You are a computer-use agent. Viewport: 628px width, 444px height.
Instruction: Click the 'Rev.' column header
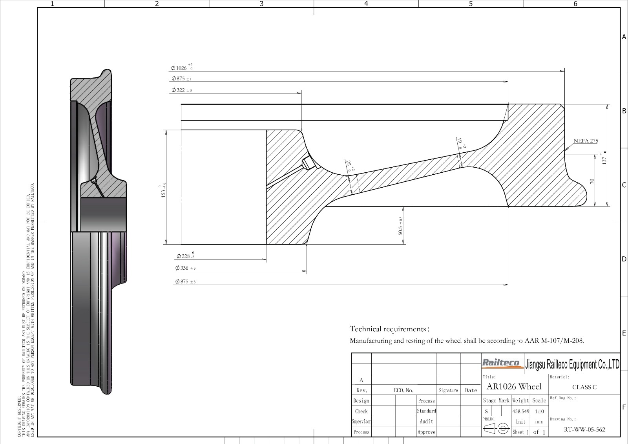pyautogui.click(x=361, y=390)
